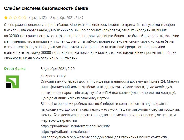Click the green PrivatBank logo
The image size is (184, 140).
point(12,81)
